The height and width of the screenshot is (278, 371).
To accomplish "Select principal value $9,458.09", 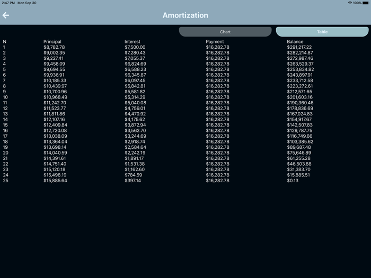I will [54, 64].
